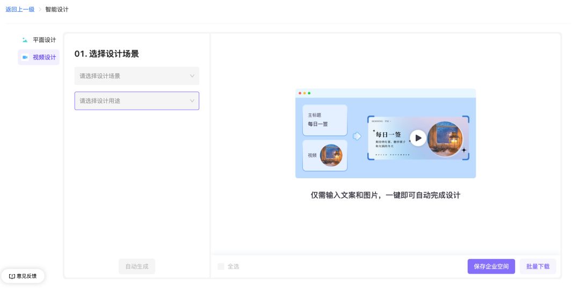Click the 意见反馈 feedback icon

pos(12,276)
